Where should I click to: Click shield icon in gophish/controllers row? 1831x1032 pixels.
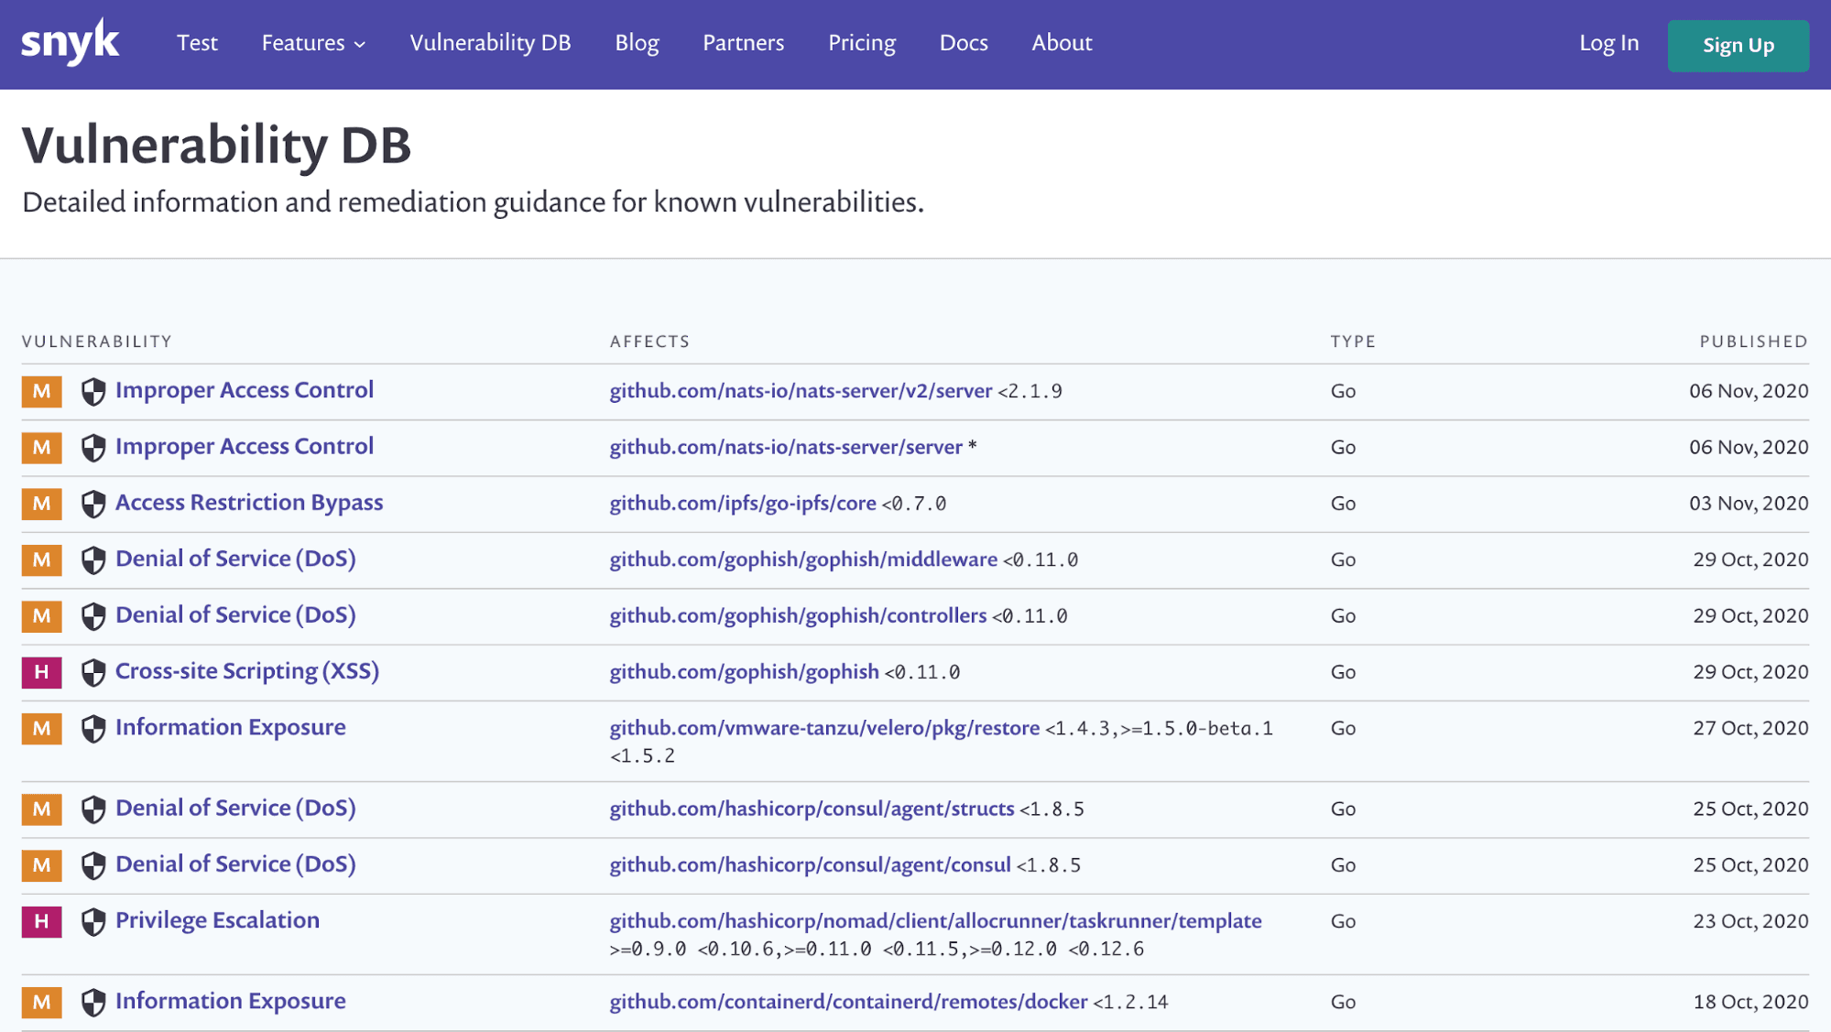point(93,616)
